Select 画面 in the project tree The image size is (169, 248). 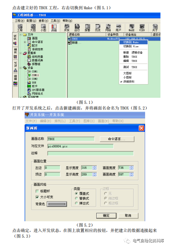(x=32, y=38)
